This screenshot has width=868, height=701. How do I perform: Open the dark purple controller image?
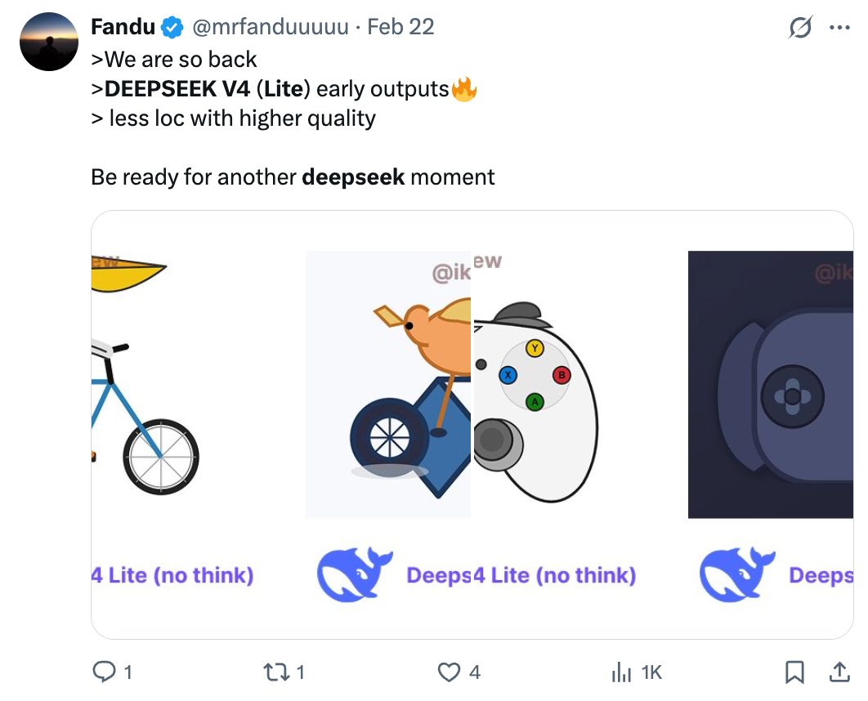click(771, 384)
